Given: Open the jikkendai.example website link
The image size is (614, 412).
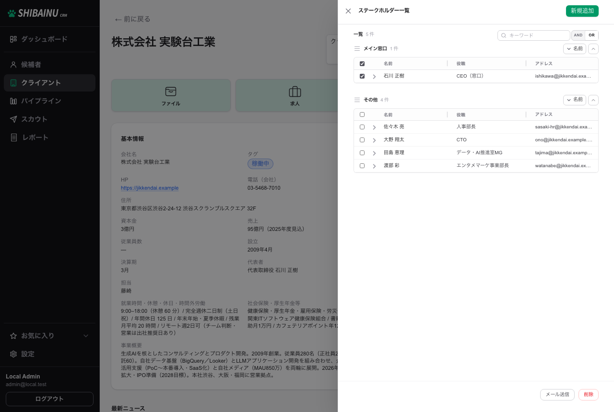Looking at the screenshot, I should coord(150,188).
